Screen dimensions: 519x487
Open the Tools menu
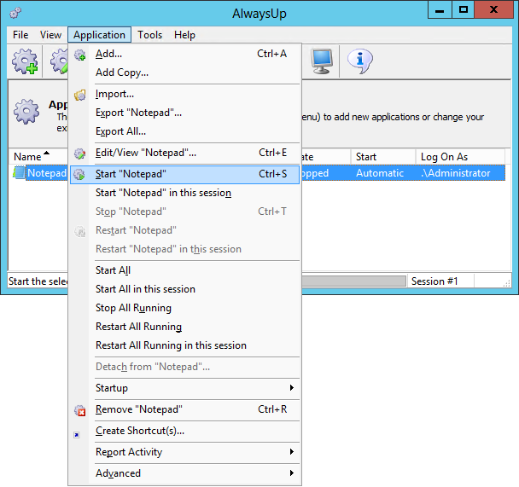[x=150, y=35]
